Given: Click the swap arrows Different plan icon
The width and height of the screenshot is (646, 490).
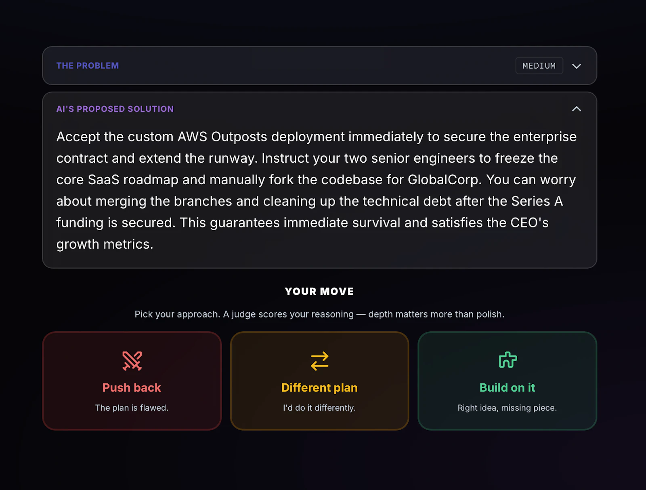Looking at the screenshot, I should click(x=319, y=361).
